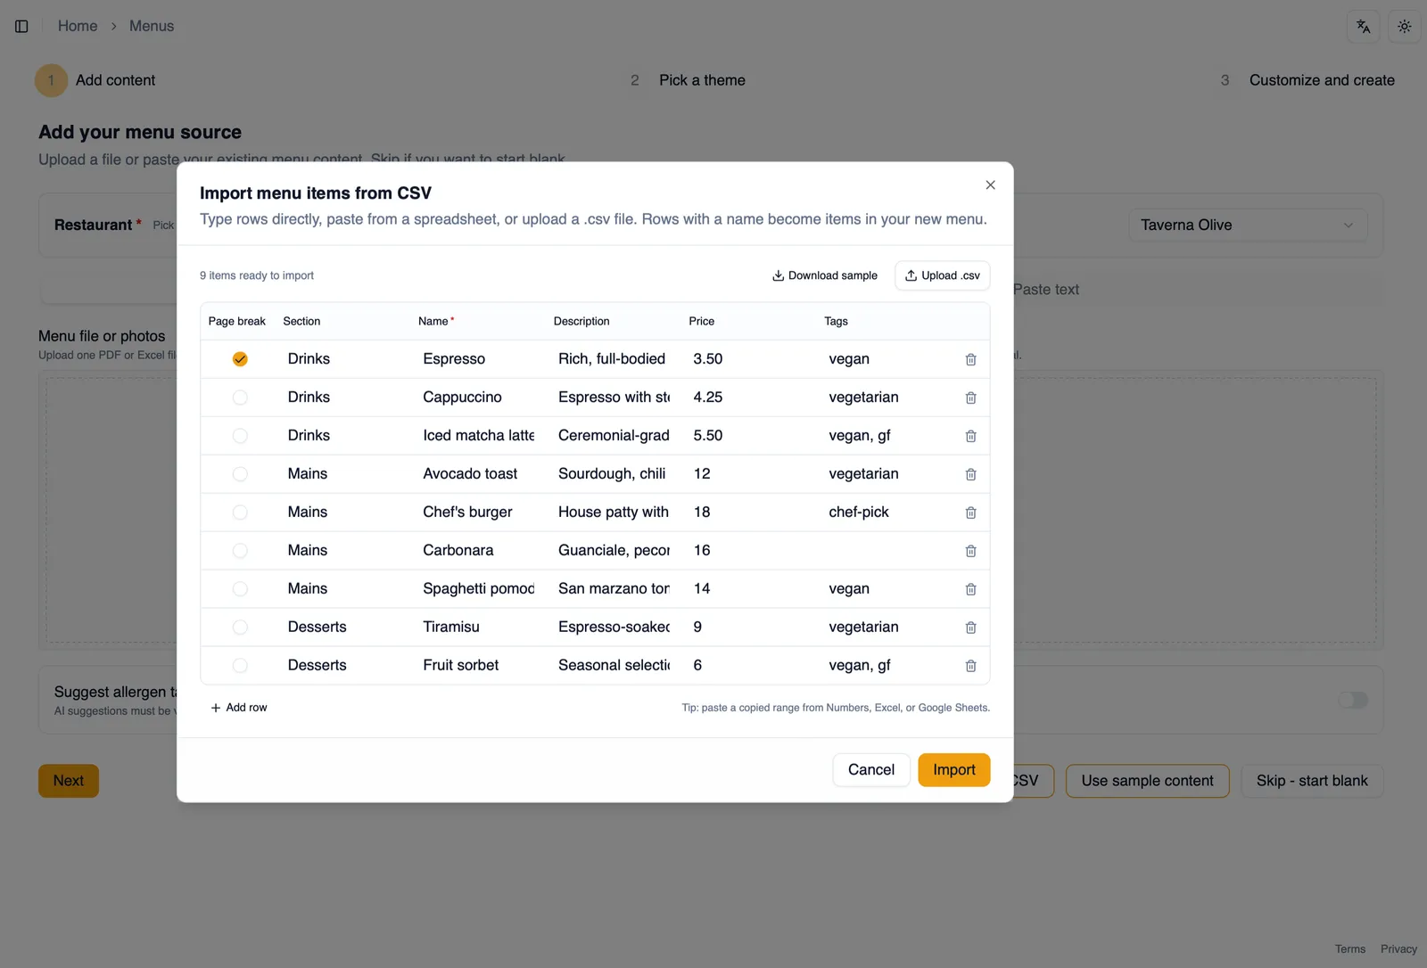Toggle the Suggest allergen switch
The image size is (1427, 968).
(x=1353, y=700)
